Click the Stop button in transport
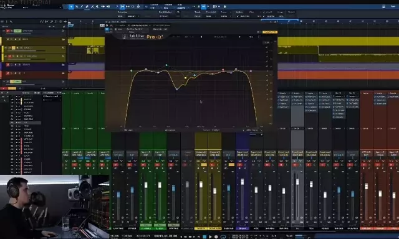Image resolution: width=399 pixels, height=239 pixels. (x=204, y=237)
